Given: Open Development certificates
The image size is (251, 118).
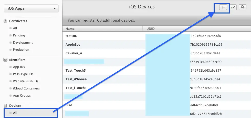Looking at the screenshot, I should tap(23, 43).
